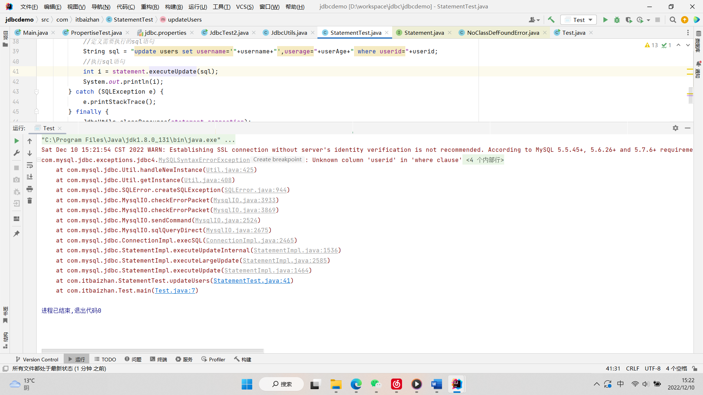Open the Profiler tool window
Screen dimensions: 703x395
[213, 359]
